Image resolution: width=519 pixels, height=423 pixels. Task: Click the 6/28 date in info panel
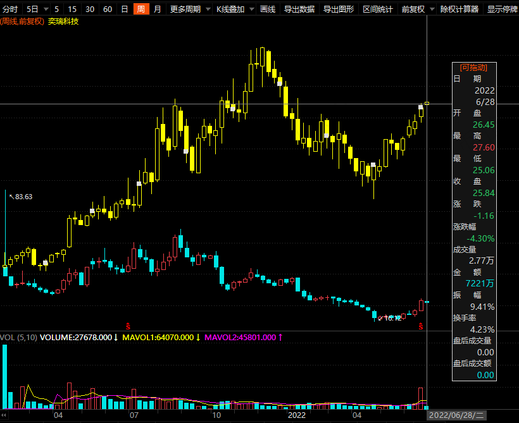485,102
